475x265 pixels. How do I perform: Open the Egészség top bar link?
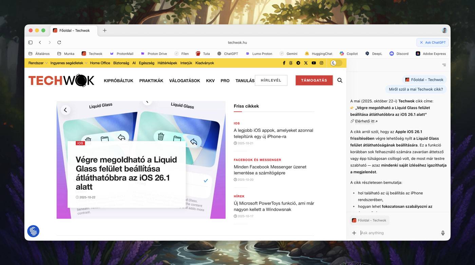(147, 63)
